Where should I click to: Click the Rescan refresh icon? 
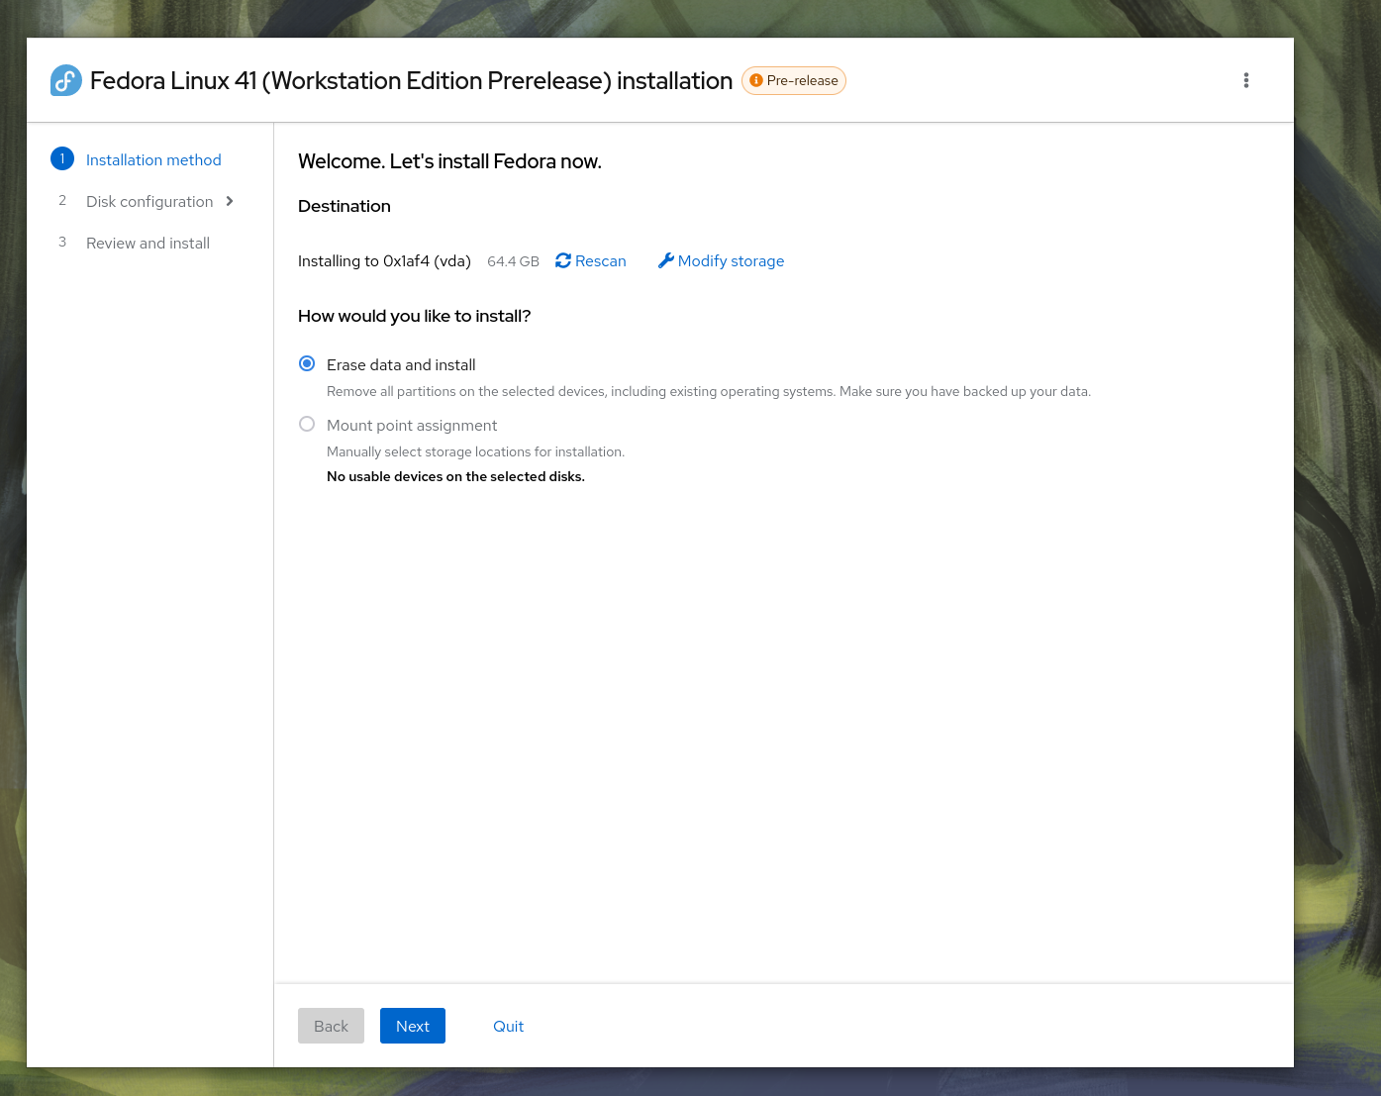coord(563,260)
